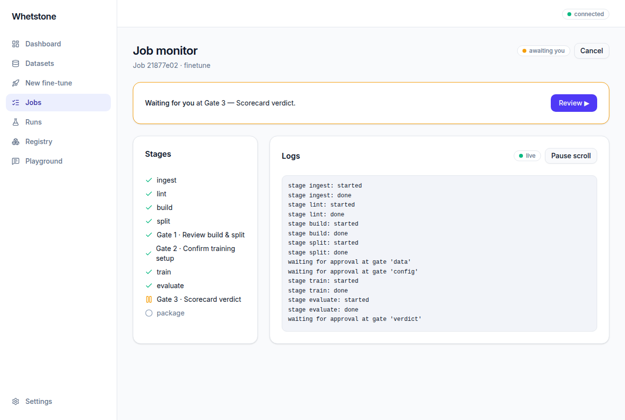625x420 pixels.
Task: Go to Datasets in the sidebar
Action: tap(58, 63)
